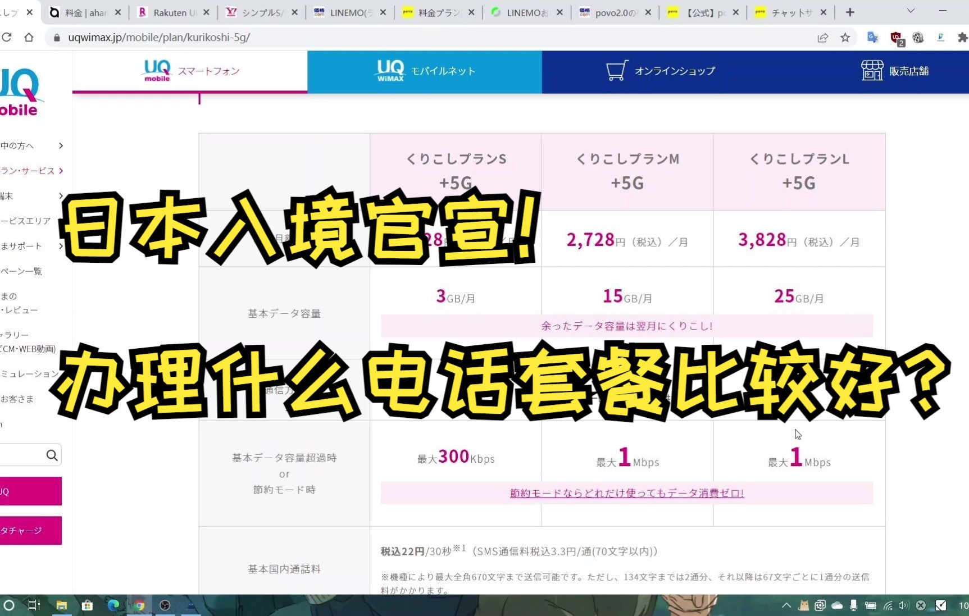Screen dimensions: 969x616
Task: Click the magenta データチャージ sidebar button
Action: [x=31, y=531]
